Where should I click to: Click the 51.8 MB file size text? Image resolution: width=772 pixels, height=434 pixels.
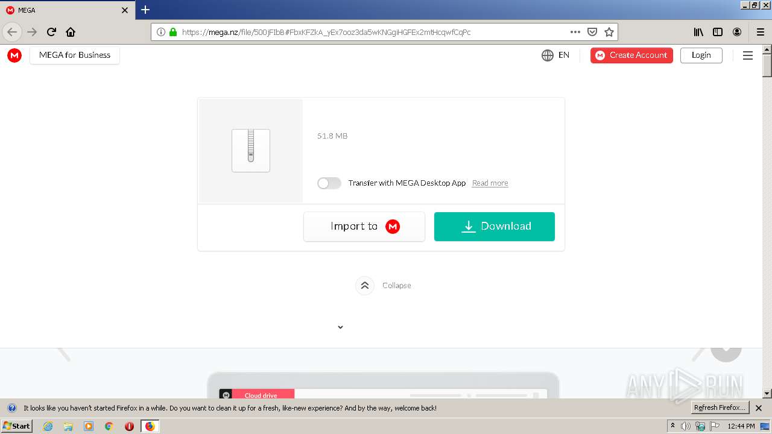[x=332, y=136]
